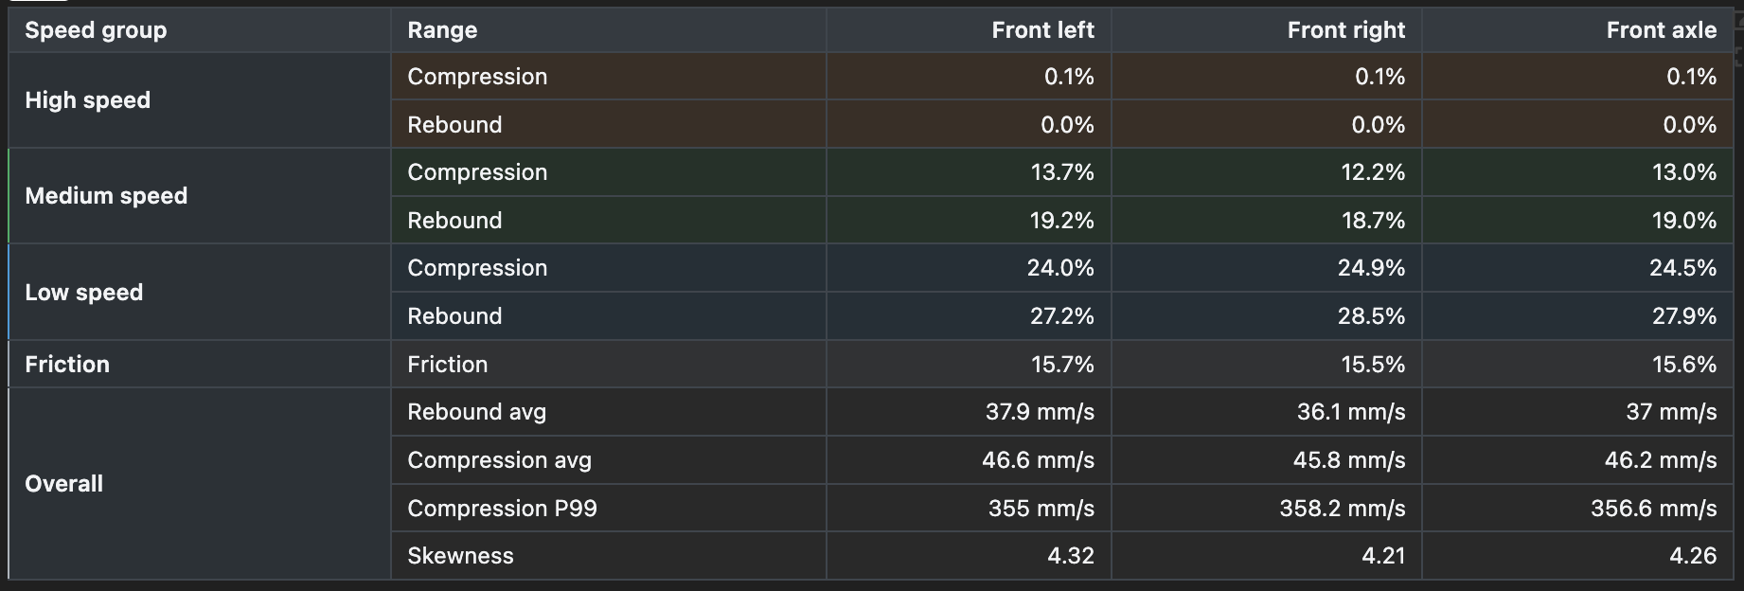Select the 13.7% medium speed compression value
1744x591 pixels.
[x=1061, y=172]
